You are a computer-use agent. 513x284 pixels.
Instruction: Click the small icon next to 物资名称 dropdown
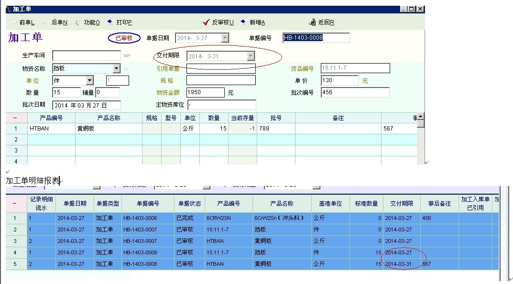pos(126,69)
